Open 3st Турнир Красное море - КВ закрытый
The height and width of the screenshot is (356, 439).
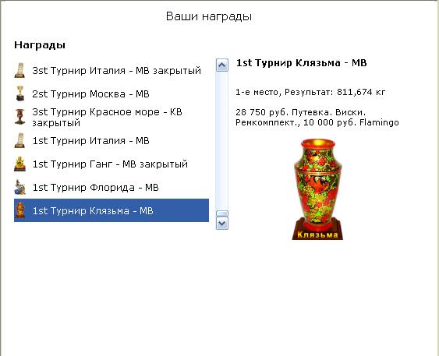coord(112,117)
